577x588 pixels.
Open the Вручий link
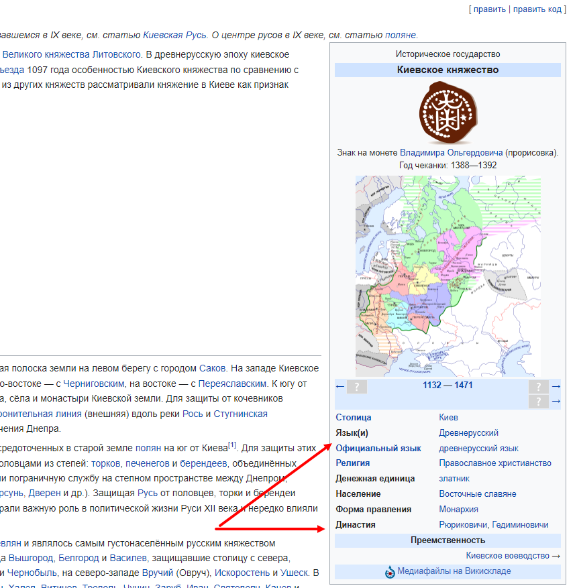pyautogui.click(x=158, y=573)
